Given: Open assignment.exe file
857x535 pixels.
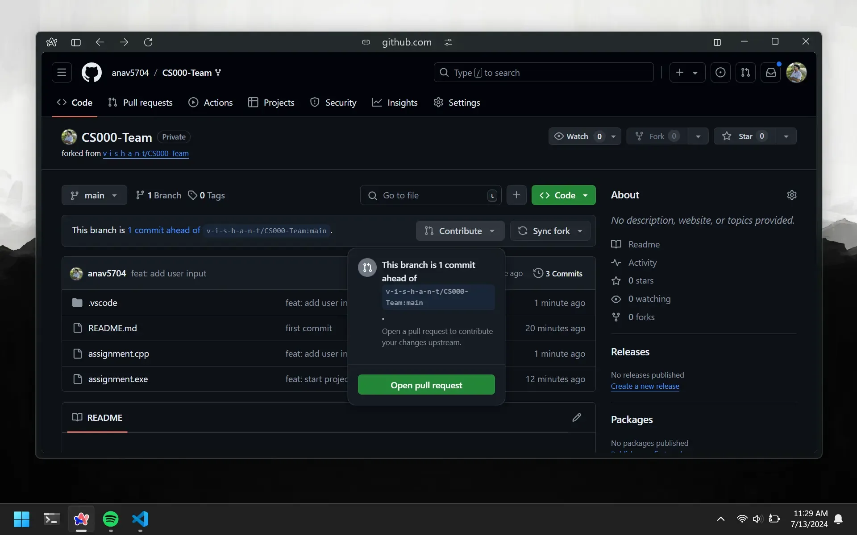Looking at the screenshot, I should click(118, 379).
